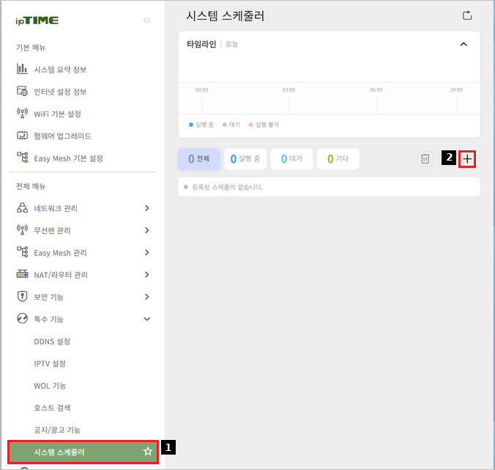Filter schedules by 대기 tab

coord(291,158)
